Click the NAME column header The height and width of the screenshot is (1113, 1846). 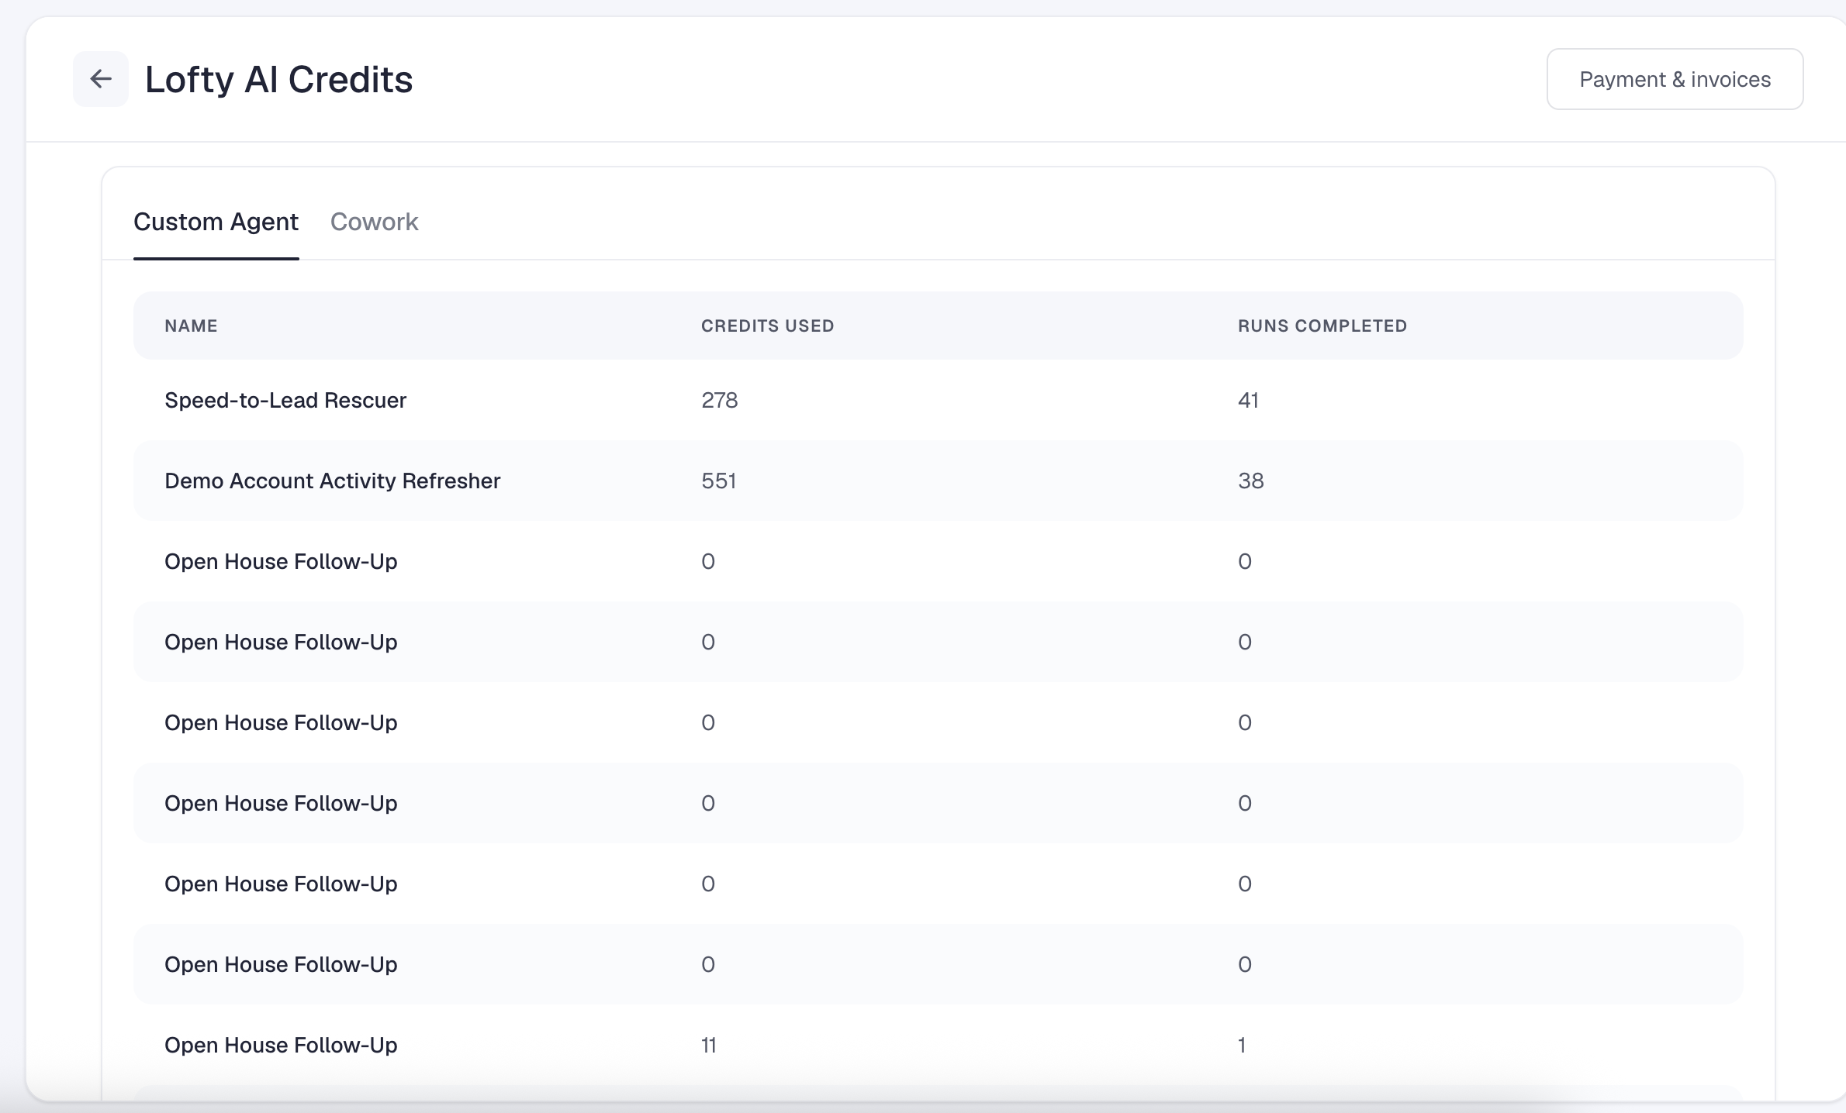click(191, 326)
